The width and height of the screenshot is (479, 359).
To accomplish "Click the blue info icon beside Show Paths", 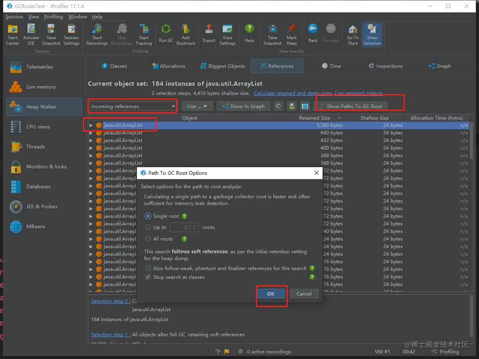I will pyautogui.click(x=305, y=107).
